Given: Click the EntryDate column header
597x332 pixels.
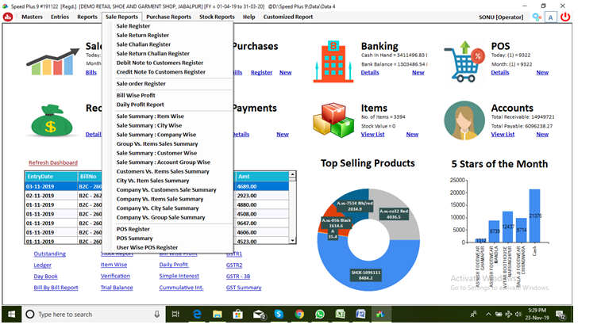Looking at the screenshot, I should point(51,177).
